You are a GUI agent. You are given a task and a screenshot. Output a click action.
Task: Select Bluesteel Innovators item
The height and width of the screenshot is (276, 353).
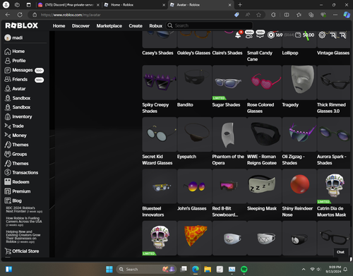click(x=160, y=186)
